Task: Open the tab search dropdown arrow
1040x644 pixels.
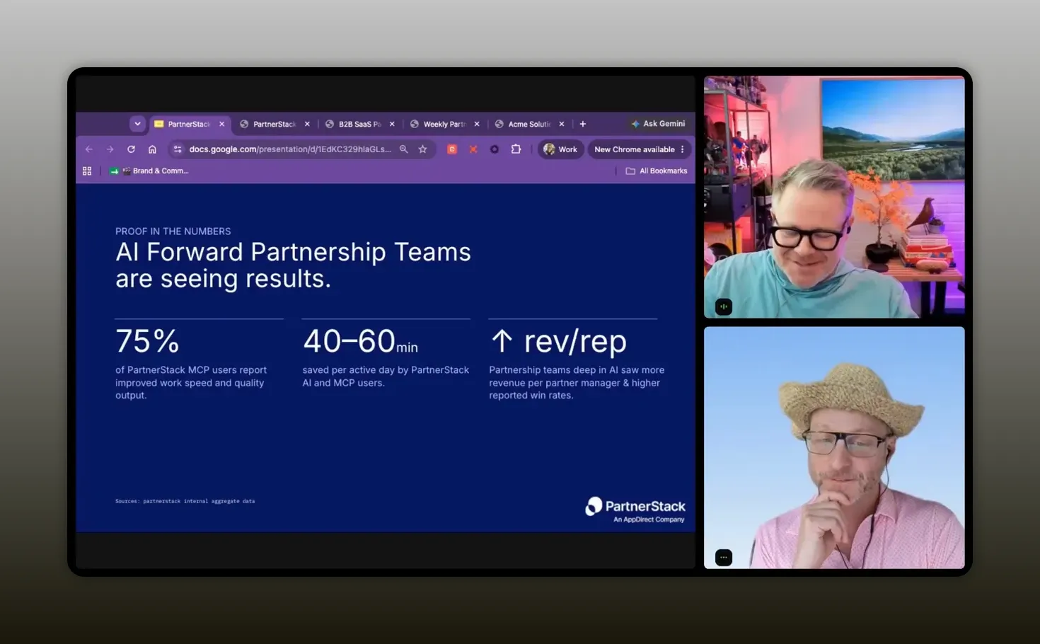Action: (x=137, y=124)
